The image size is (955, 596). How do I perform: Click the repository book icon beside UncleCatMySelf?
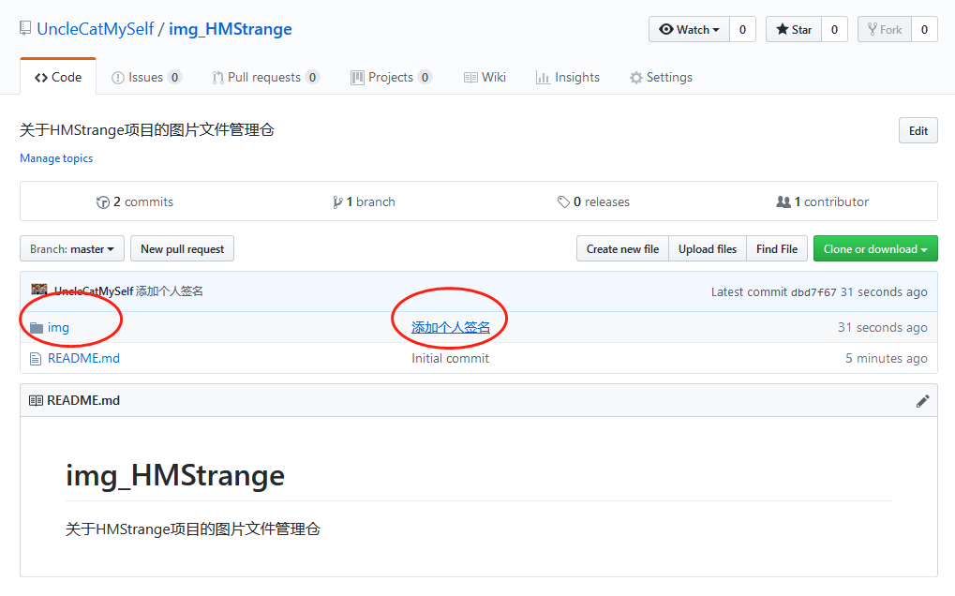(25, 29)
